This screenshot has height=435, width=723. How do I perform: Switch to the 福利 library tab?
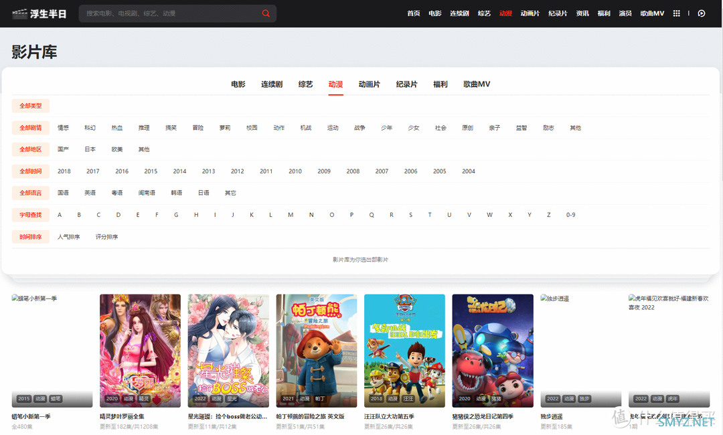[440, 84]
